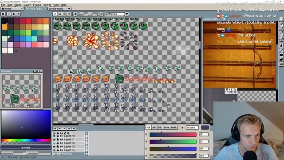This screenshot has width=284, height=160.
Task: Go to next frame in timeline
Action: click(x=69, y=128)
